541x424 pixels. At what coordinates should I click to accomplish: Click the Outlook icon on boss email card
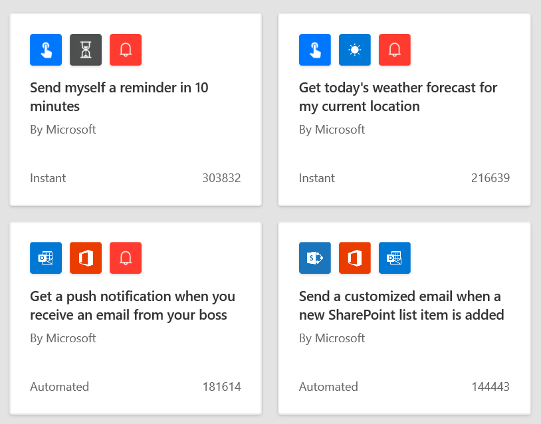click(x=46, y=258)
